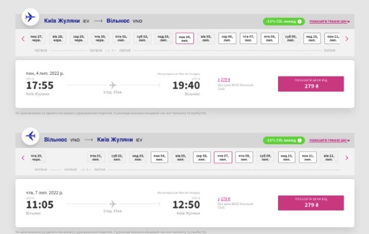Click the outbound flight airplane logo icon

coord(29,17)
